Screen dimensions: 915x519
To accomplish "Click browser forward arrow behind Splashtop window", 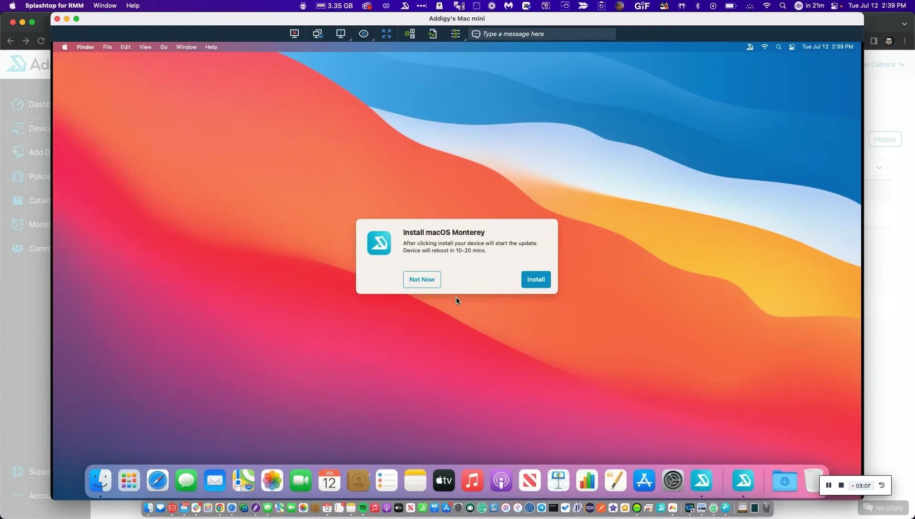I will (26, 41).
